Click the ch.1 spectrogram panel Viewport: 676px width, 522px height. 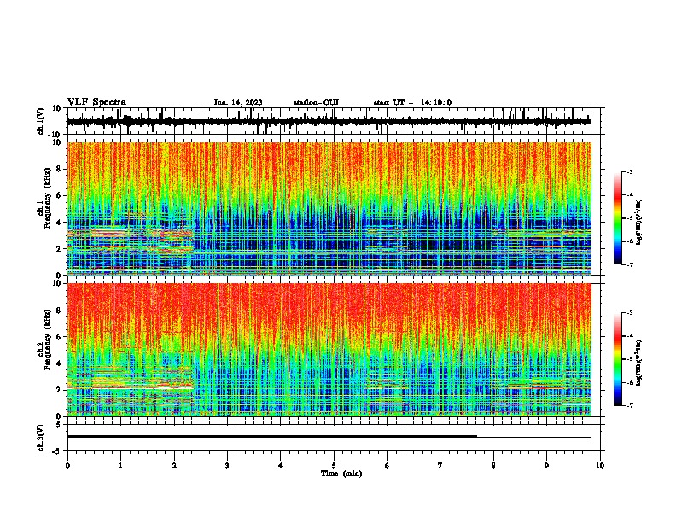pyautogui.click(x=329, y=208)
